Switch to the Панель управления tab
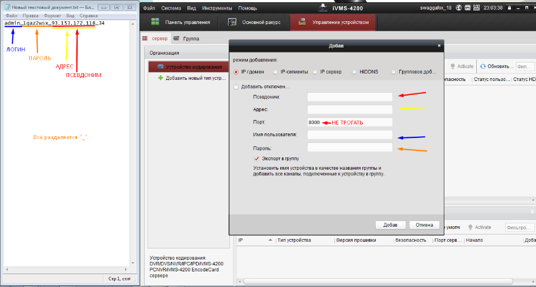 coord(181,22)
